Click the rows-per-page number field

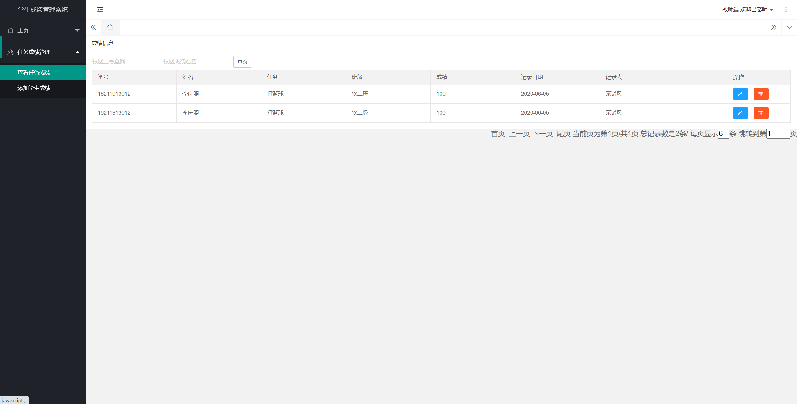point(723,134)
